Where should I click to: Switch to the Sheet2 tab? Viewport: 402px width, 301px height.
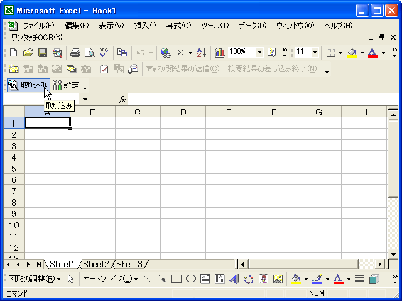[96, 264]
